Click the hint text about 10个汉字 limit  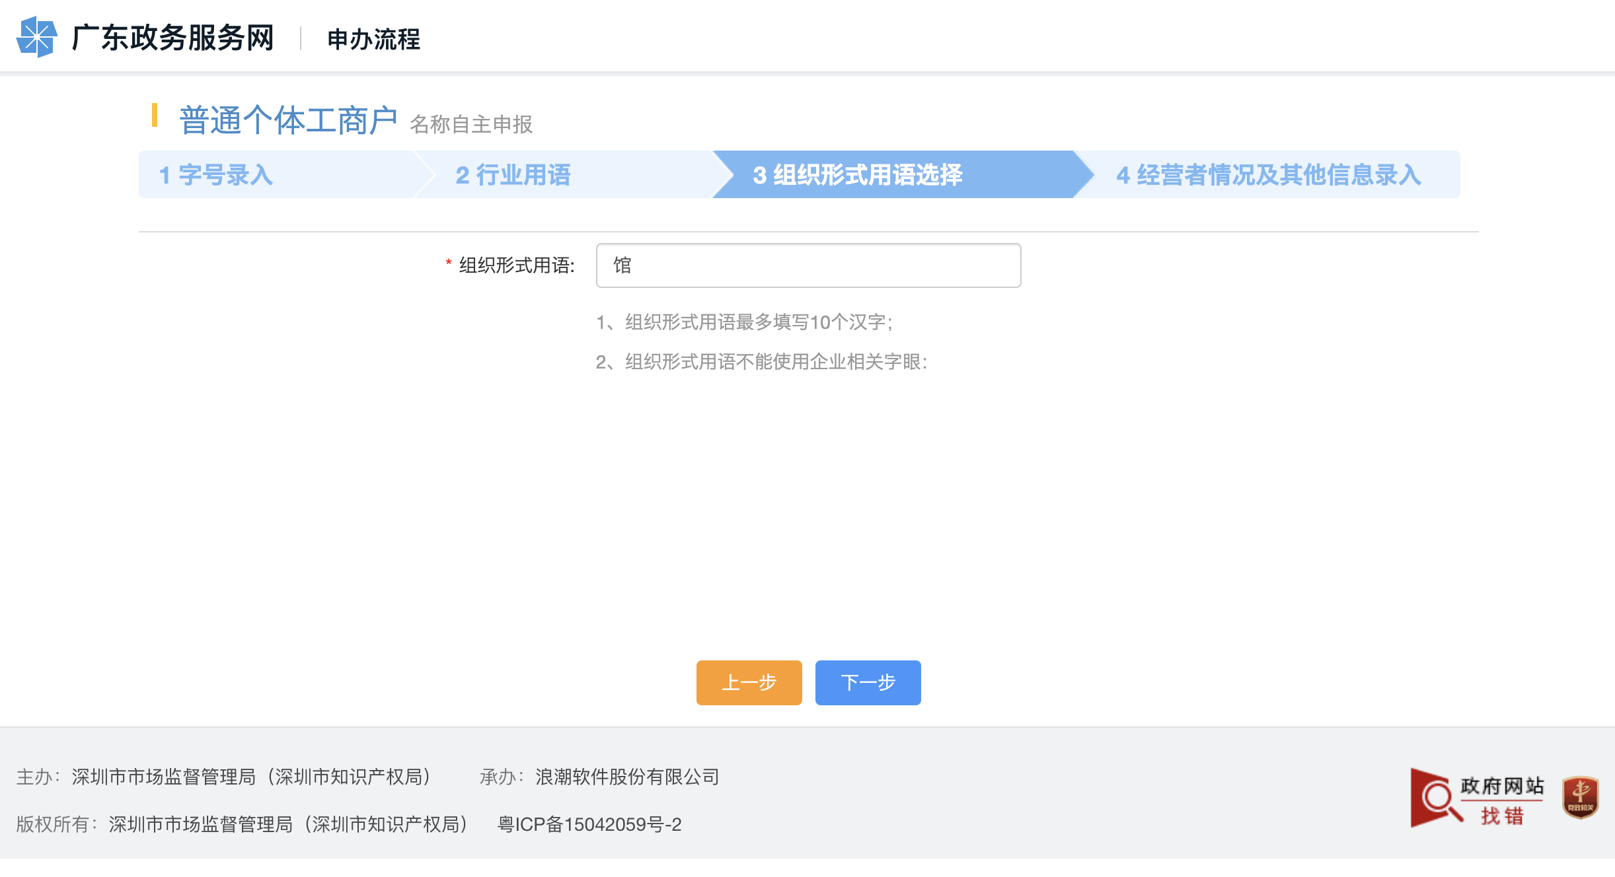tap(747, 322)
